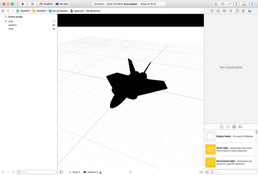Switch to the Standard editor
The image size is (258, 175).
point(216,4)
